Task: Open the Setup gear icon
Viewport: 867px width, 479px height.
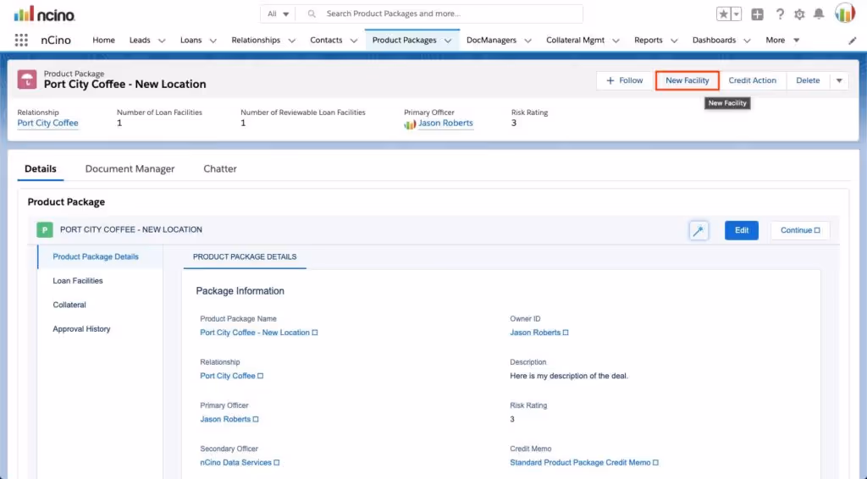Action: pos(799,14)
